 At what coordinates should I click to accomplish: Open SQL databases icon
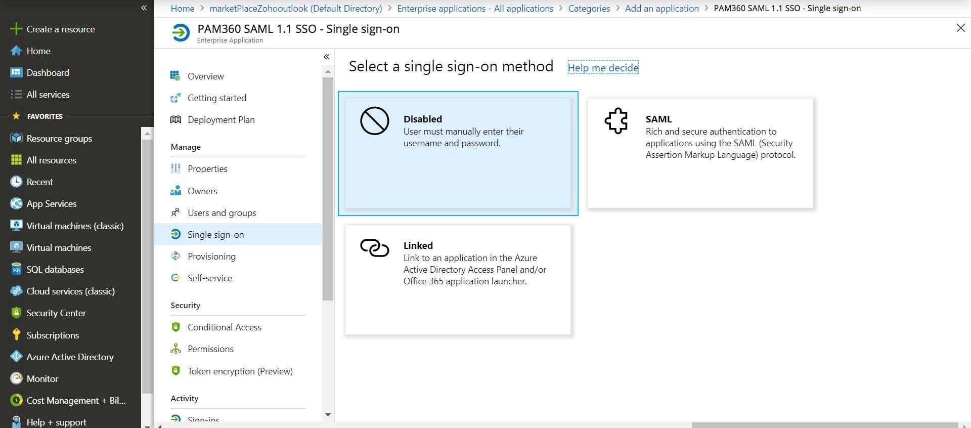point(16,269)
